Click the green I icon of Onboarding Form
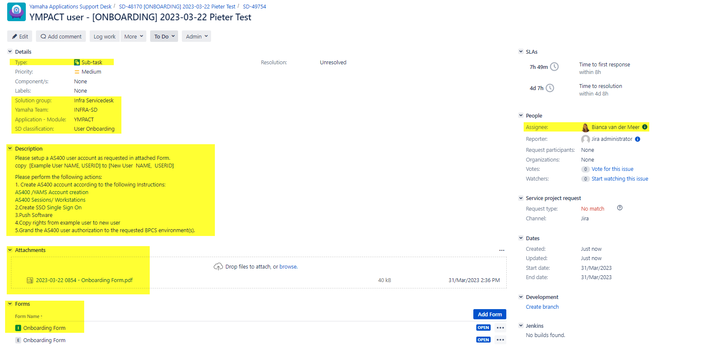Viewport: 703px width, 351px height. pyautogui.click(x=18, y=328)
